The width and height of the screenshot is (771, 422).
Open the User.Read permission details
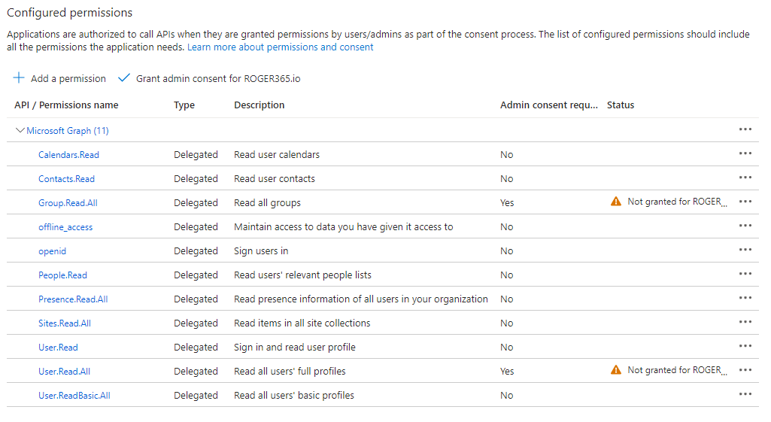58,348
